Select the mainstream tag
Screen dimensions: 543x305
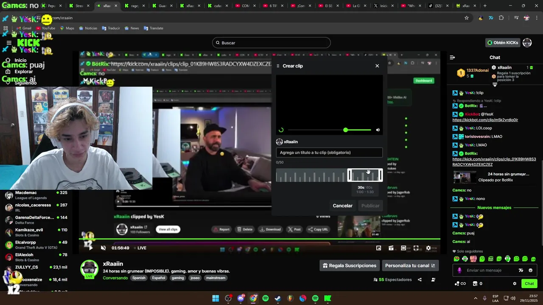pos(216,278)
